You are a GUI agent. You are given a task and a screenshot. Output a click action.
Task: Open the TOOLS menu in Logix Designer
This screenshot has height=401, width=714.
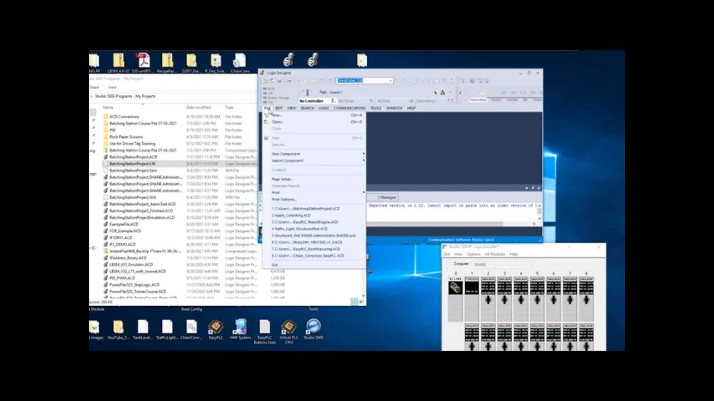point(376,108)
